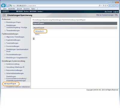Click the Logout link

[x=116, y=12]
